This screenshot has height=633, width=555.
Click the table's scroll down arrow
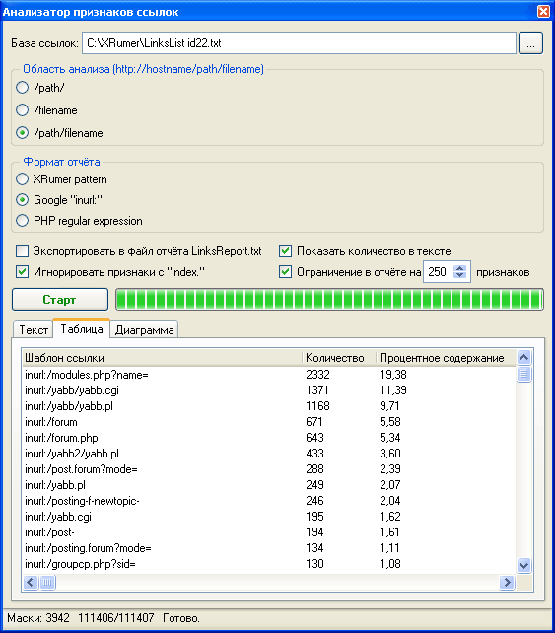[x=523, y=565]
